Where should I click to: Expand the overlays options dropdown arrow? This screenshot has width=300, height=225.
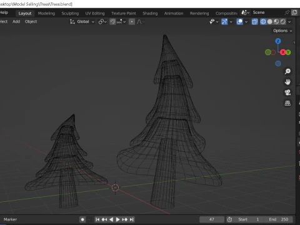click(246, 22)
